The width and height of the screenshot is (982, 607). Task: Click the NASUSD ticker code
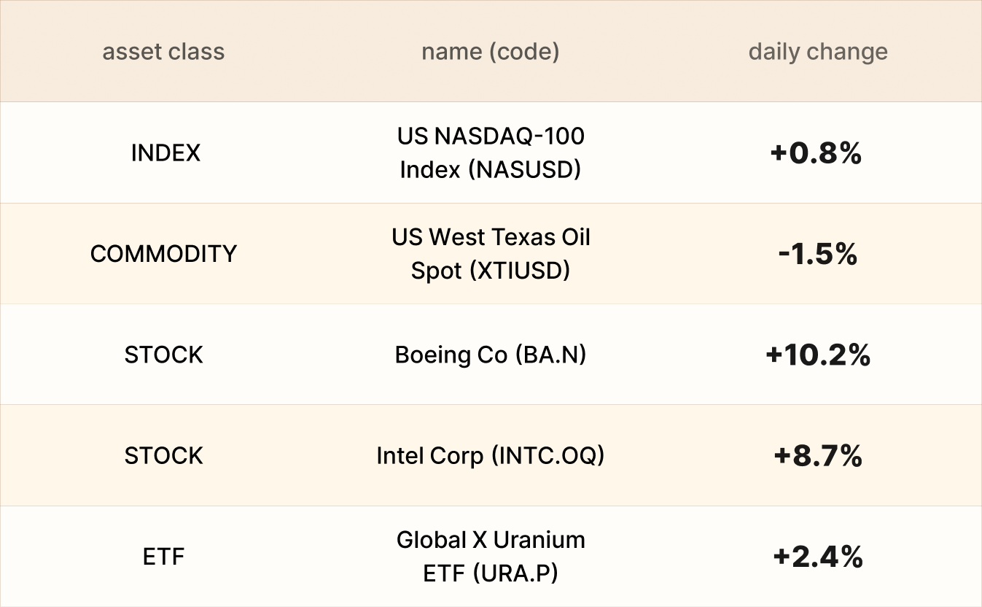pos(524,170)
